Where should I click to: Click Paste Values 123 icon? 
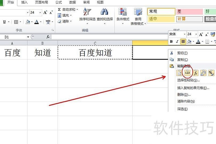click(x=187, y=73)
